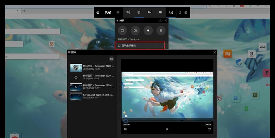Close the Capture widget
This screenshot has height=138, width=275.
(x=166, y=20)
